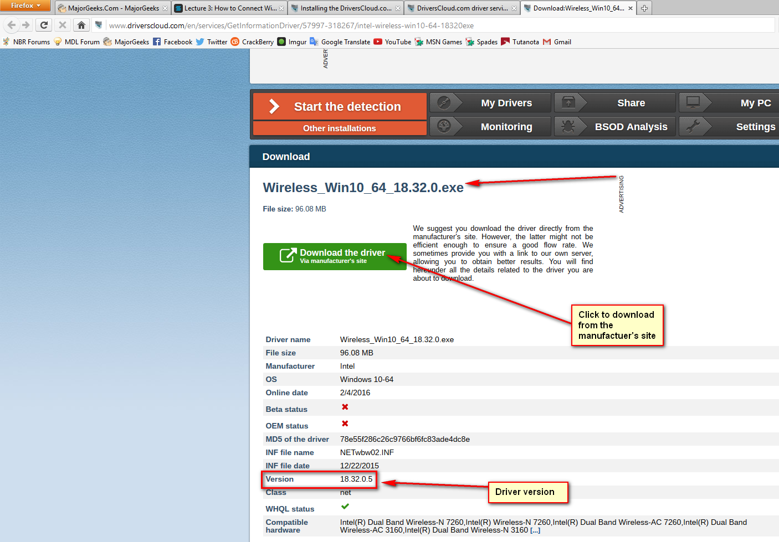Viewport: 779px width, 542px height.
Task: Click the Wireless_Win10_64_18.32.0.exe title
Action: (x=363, y=188)
